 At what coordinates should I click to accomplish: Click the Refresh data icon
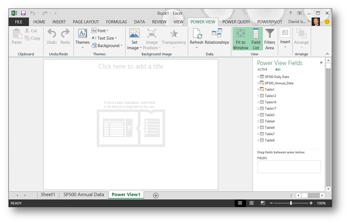coord(197,34)
